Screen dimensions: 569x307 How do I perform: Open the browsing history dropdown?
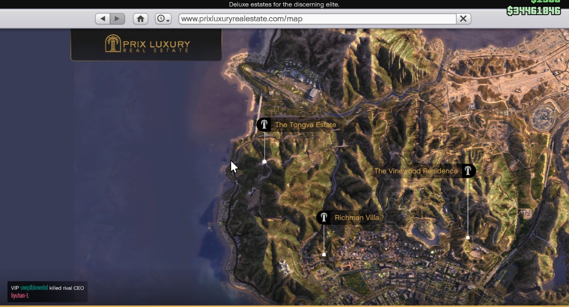tap(163, 19)
